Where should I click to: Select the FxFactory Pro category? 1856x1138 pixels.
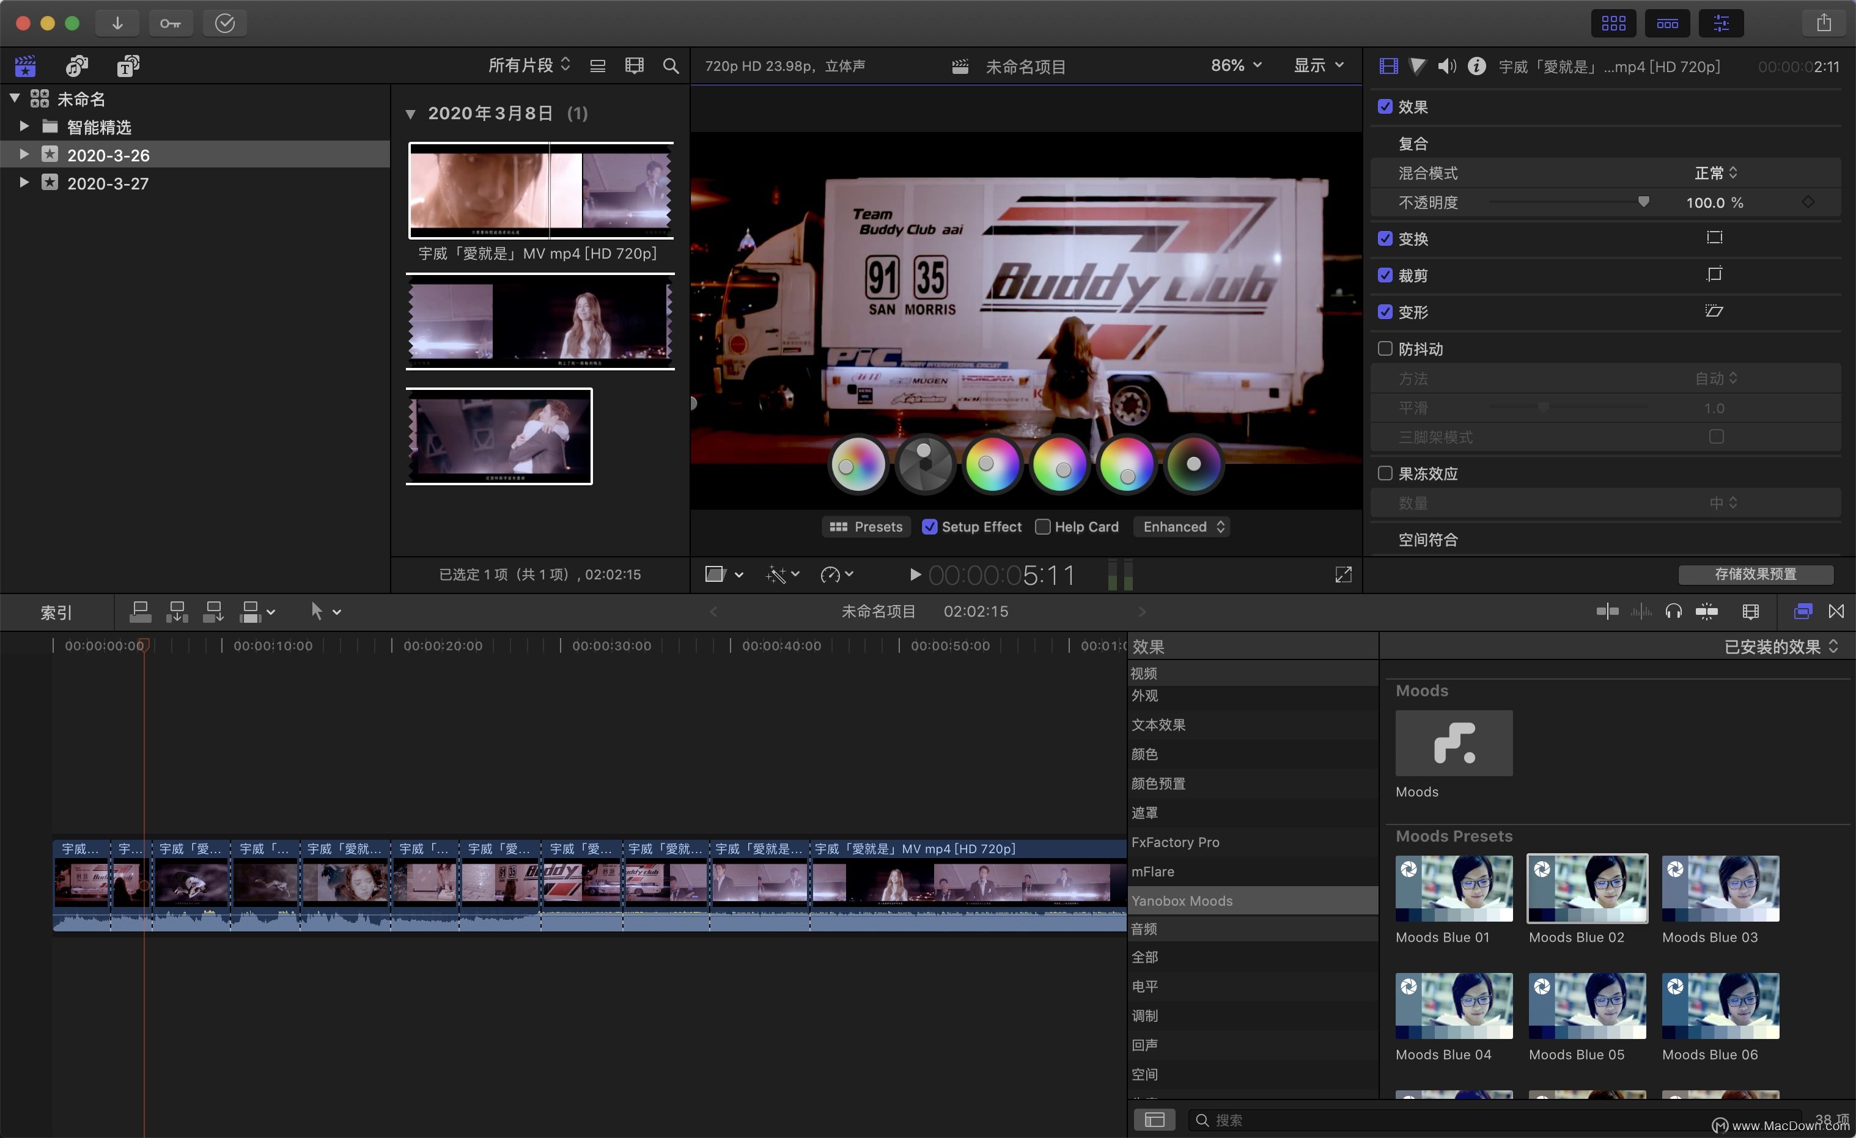pyautogui.click(x=1253, y=842)
